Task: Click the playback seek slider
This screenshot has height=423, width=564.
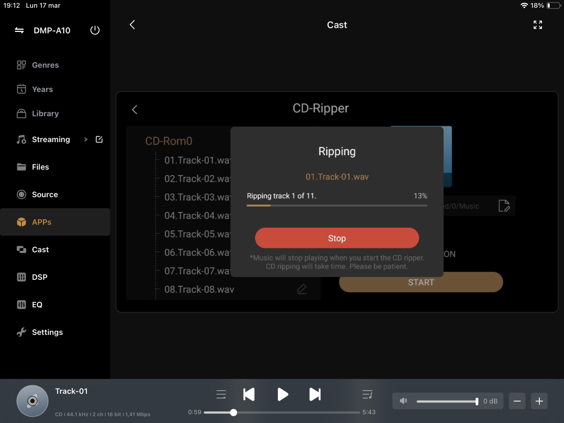Action: point(282,412)
